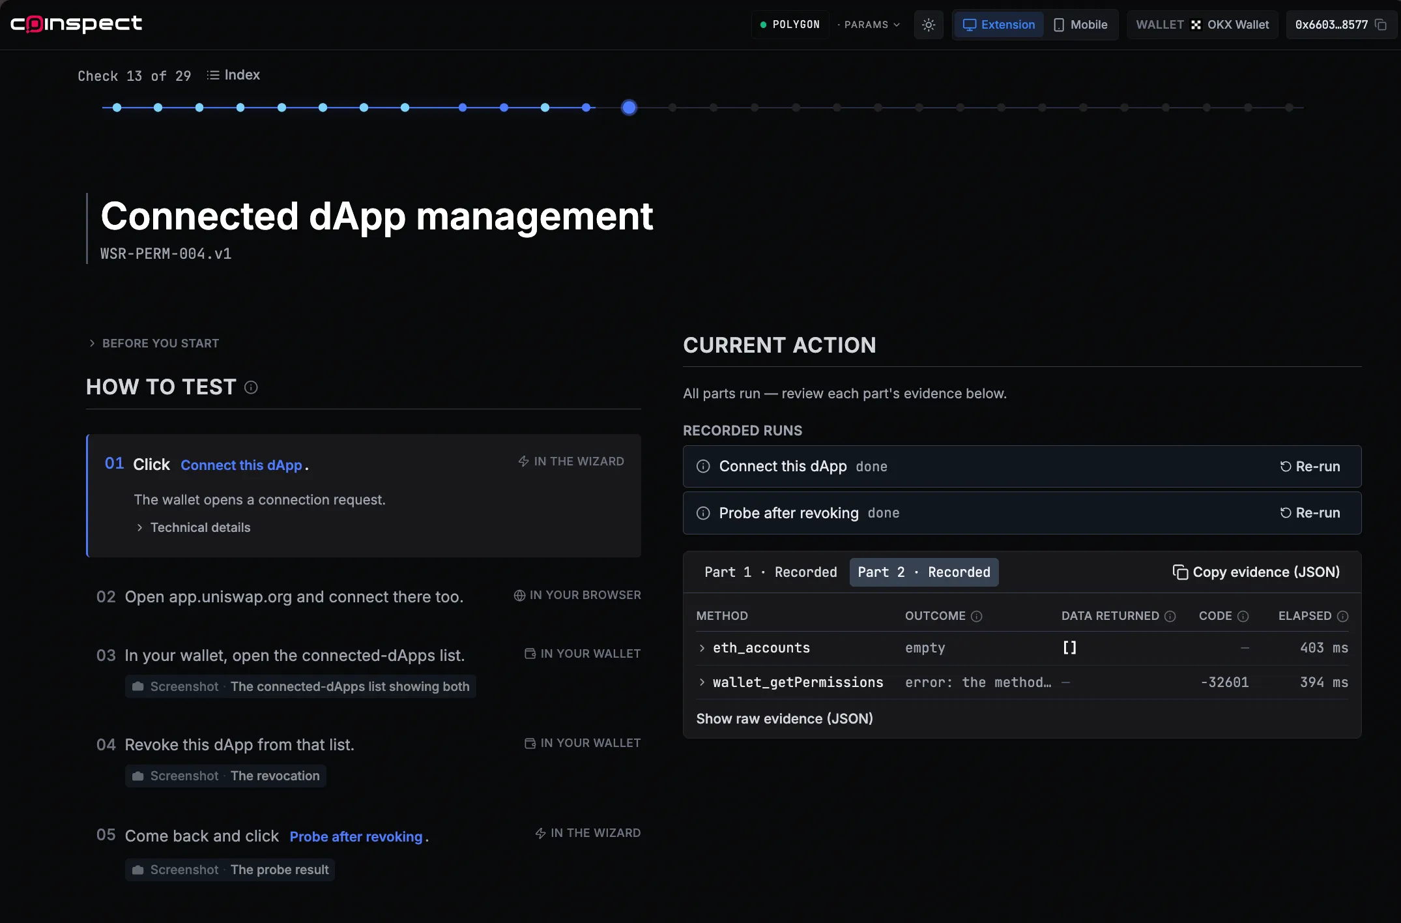Click the Connect this dApp done status

872,467
